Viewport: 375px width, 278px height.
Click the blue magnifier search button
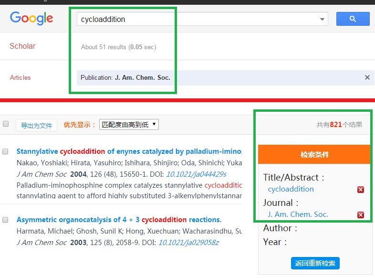tap(353, 19)
